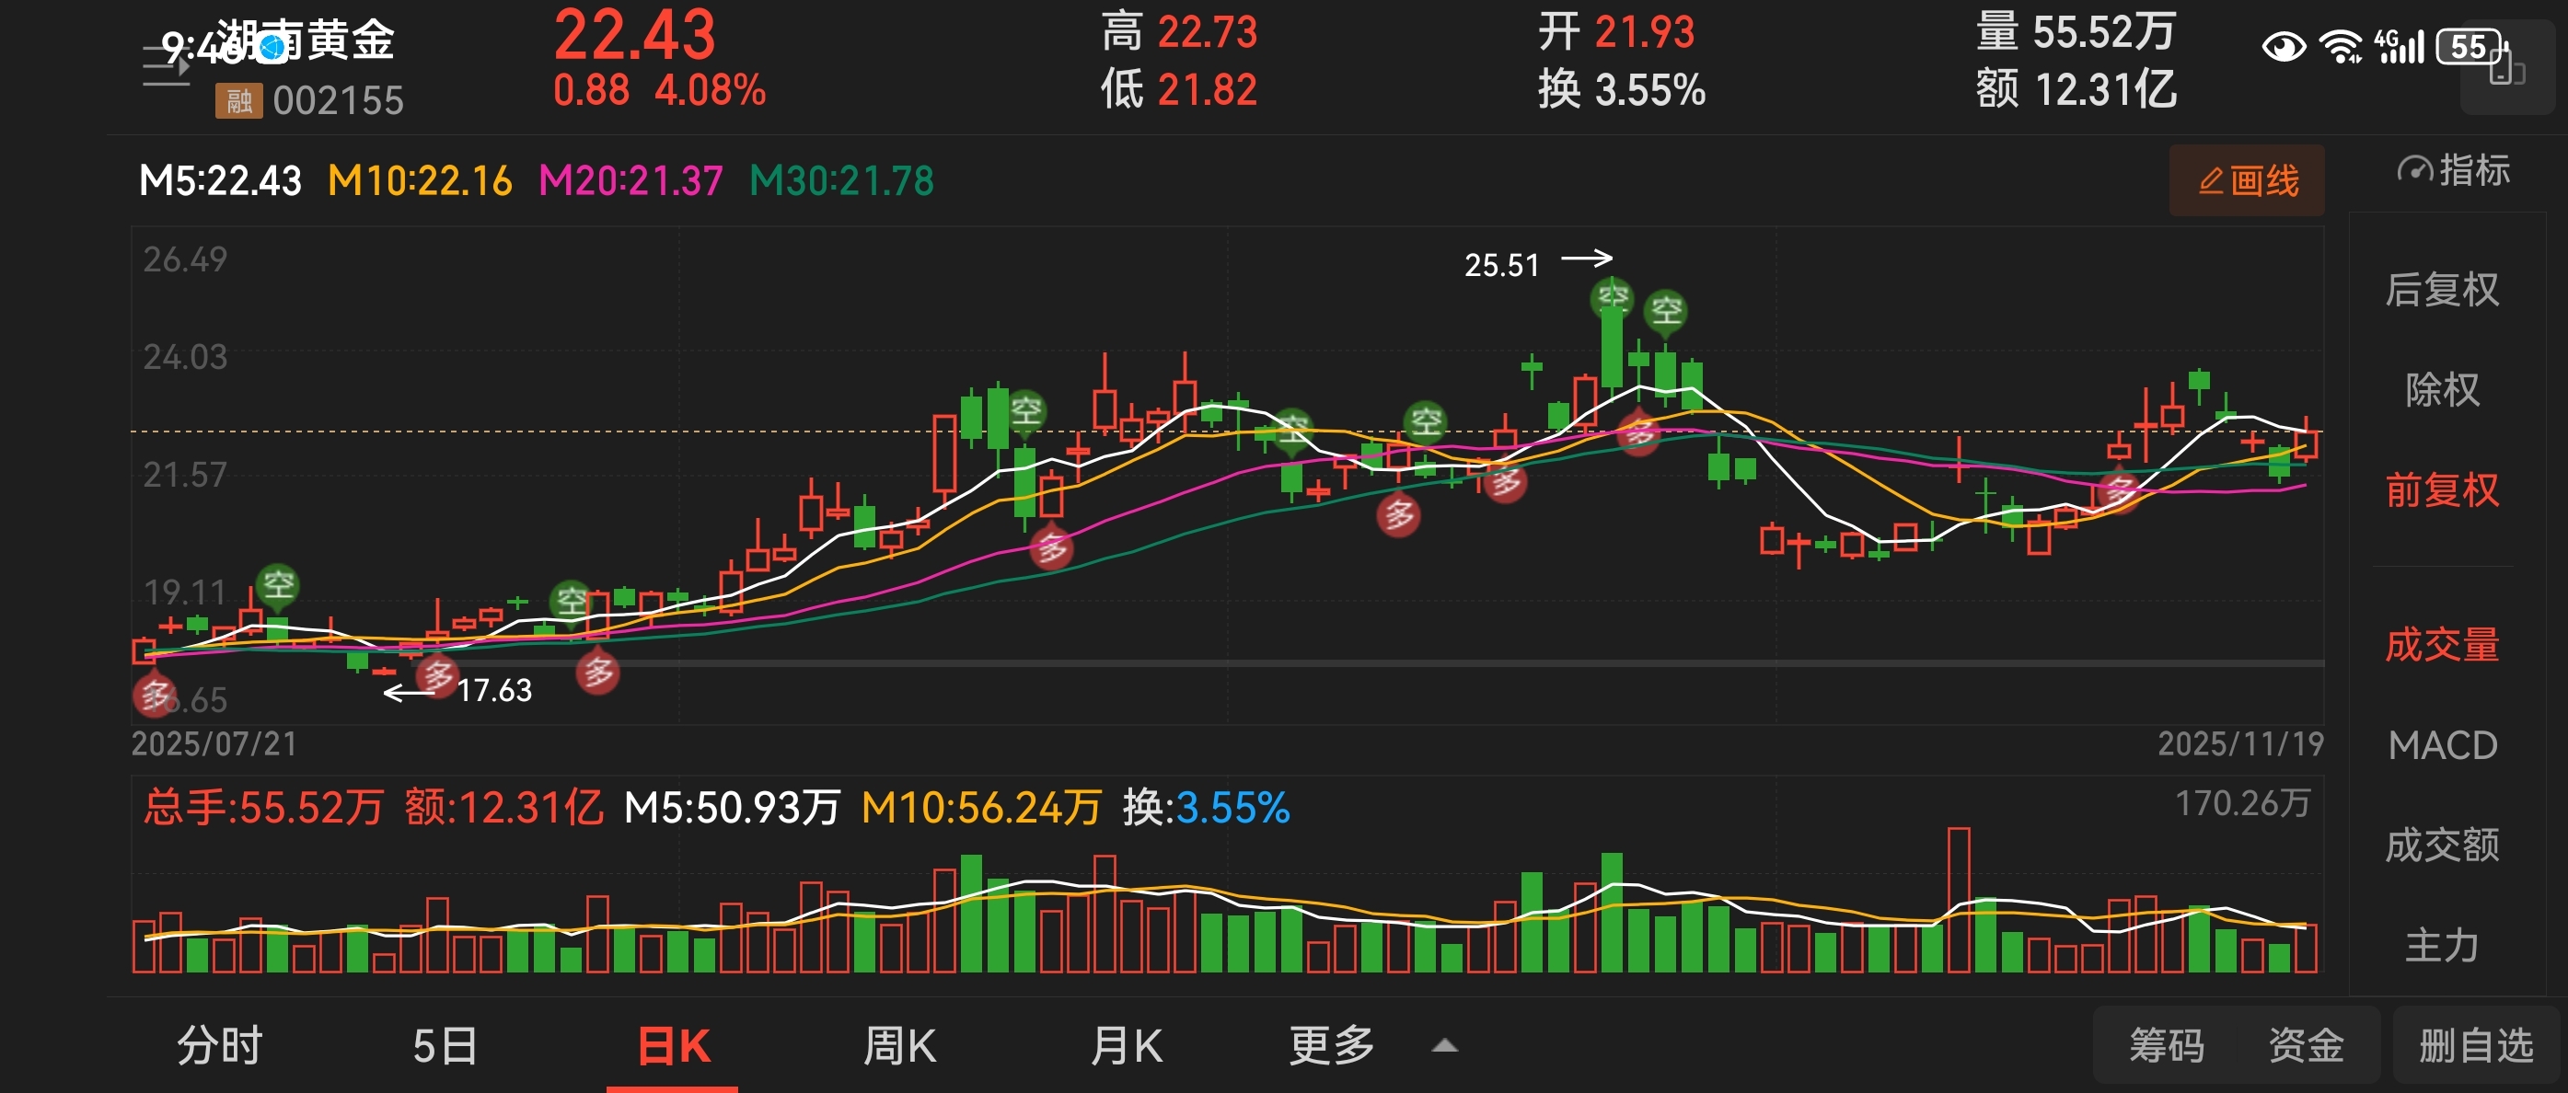
Task: Click the tallest red volume bar
Action: [x=1958, y=900]
